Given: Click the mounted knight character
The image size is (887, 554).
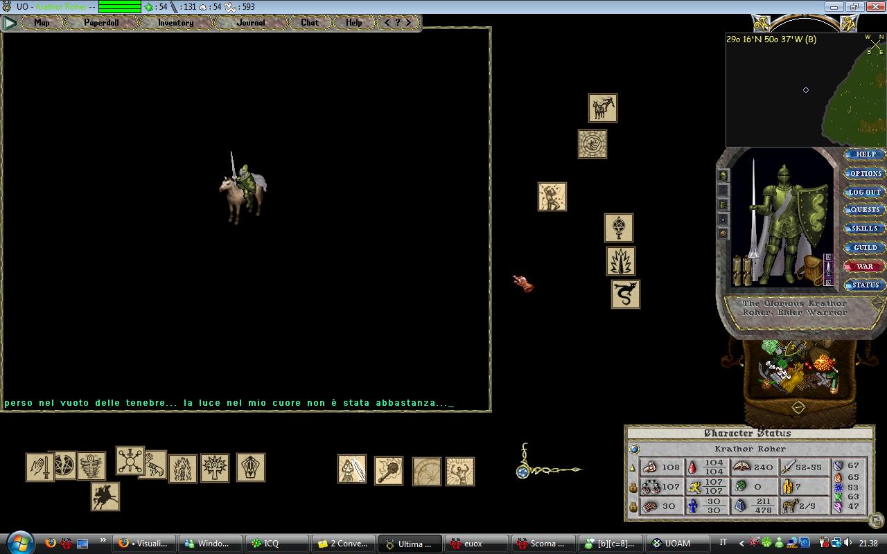Looking at the screenshot, I should [242, 188].
